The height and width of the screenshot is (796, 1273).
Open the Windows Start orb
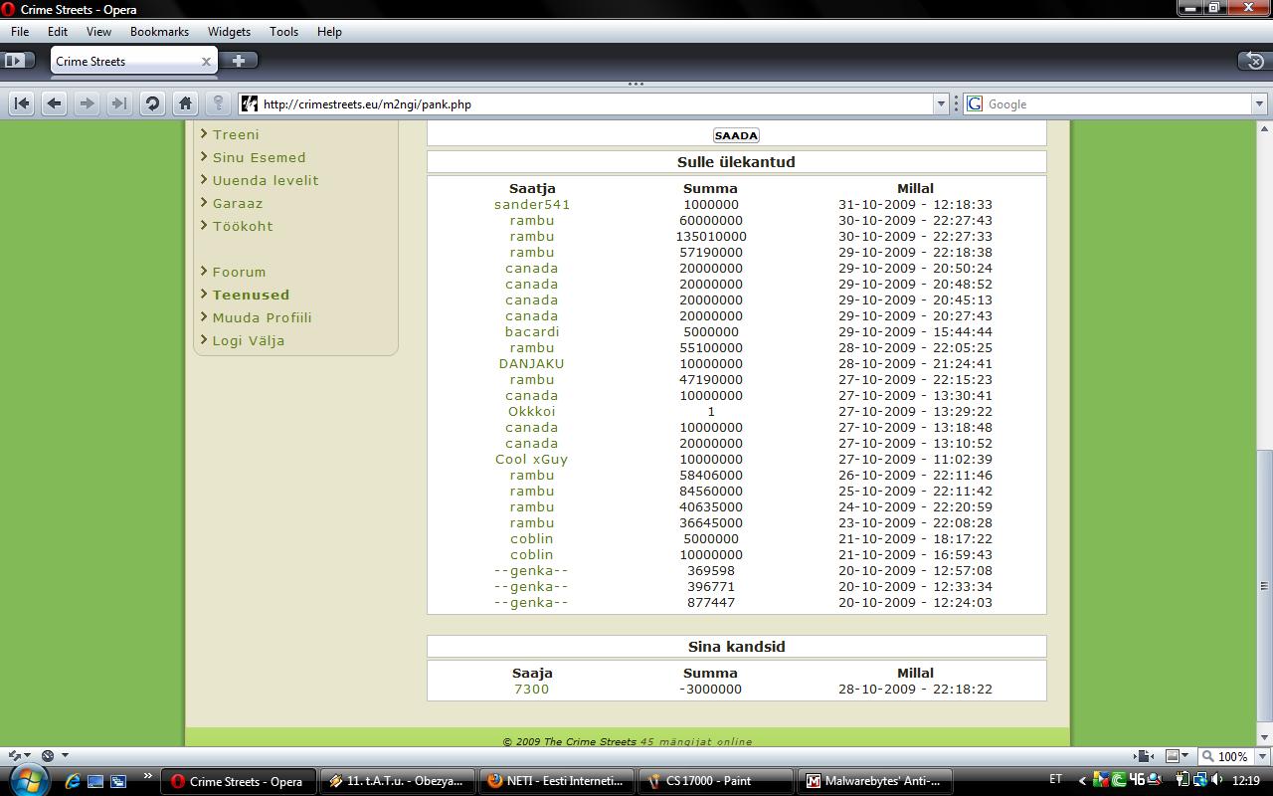[x=28, y=779]
